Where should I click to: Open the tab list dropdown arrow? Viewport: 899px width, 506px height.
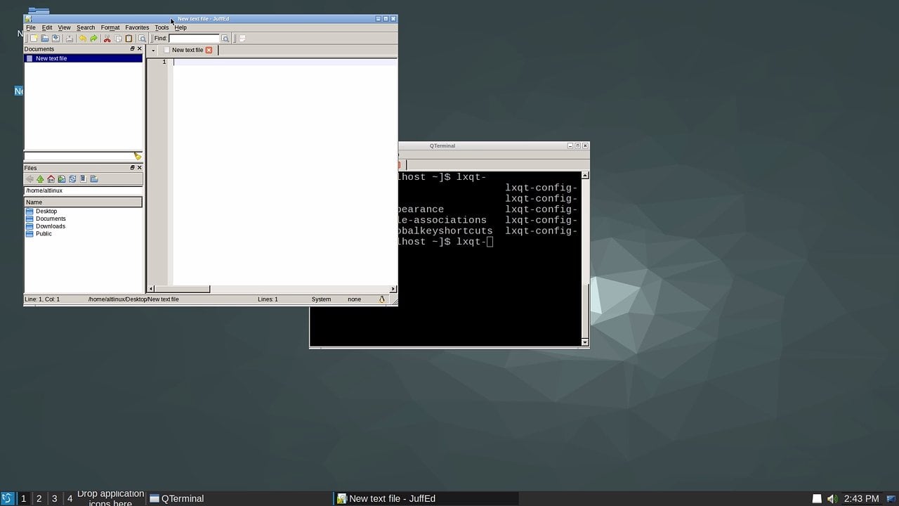tap(152, 50)
